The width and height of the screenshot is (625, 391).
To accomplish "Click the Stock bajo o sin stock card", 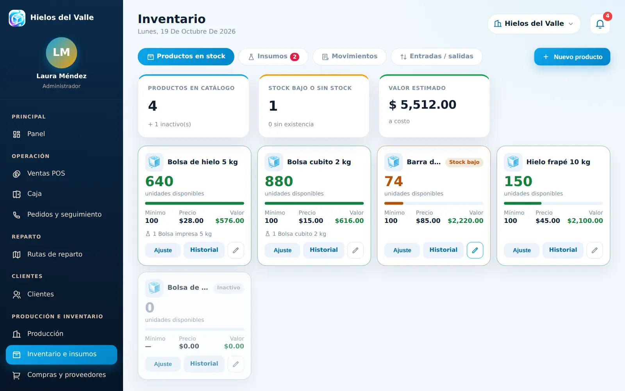I will [314, 106].
